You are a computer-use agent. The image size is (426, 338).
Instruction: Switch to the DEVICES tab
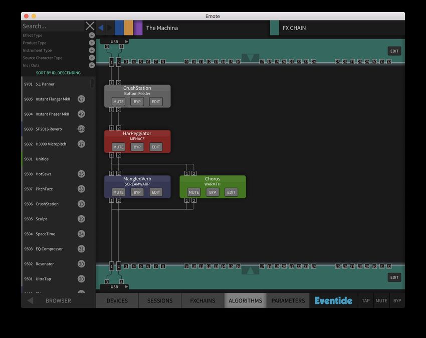(117, 300)
